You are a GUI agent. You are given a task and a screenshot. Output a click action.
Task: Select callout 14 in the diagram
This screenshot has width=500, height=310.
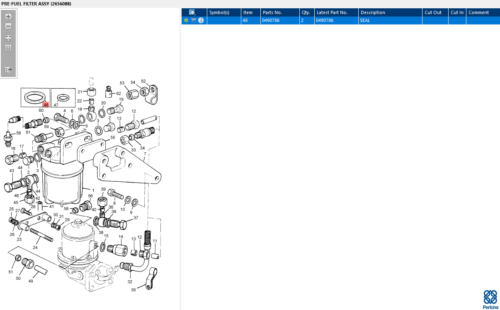(121, 237)
